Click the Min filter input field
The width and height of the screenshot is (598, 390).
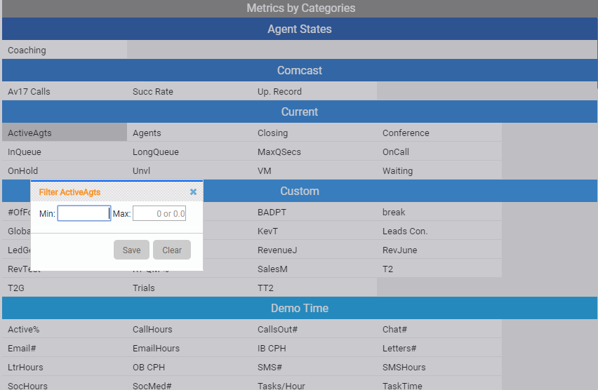tap(84, 213)
